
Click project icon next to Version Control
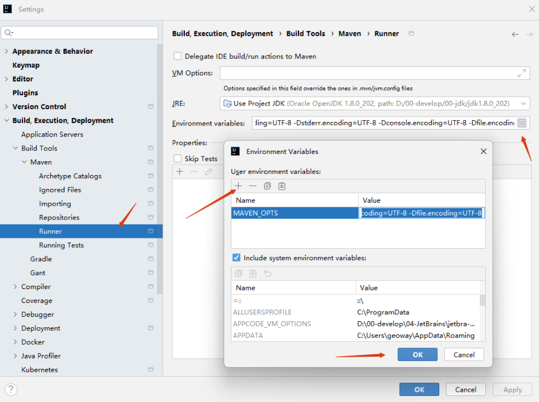point(150,106)
